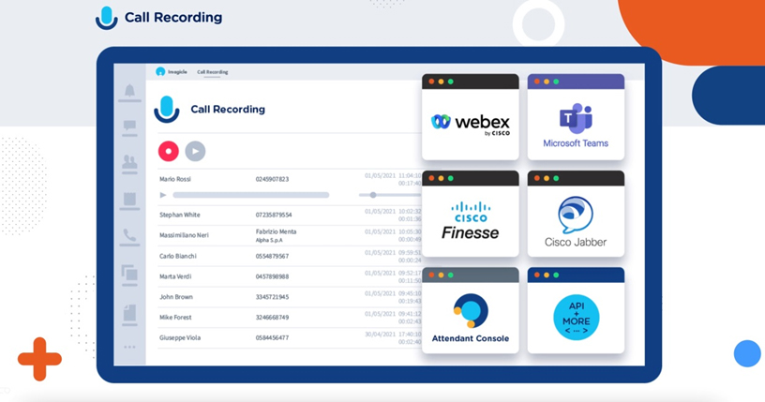Click the blue microphone Call Recording icon
Screen dimensions: 765x402
[x=167, y=109]
